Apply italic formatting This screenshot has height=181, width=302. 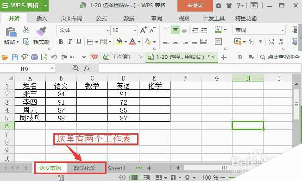click(70, 42)
